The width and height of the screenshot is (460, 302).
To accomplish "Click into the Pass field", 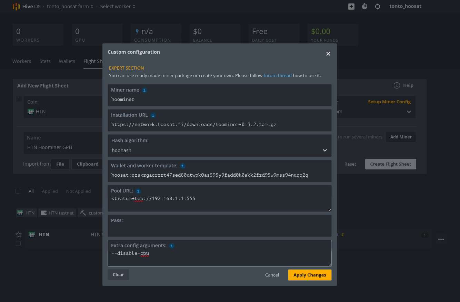I will tap(219, 226).
